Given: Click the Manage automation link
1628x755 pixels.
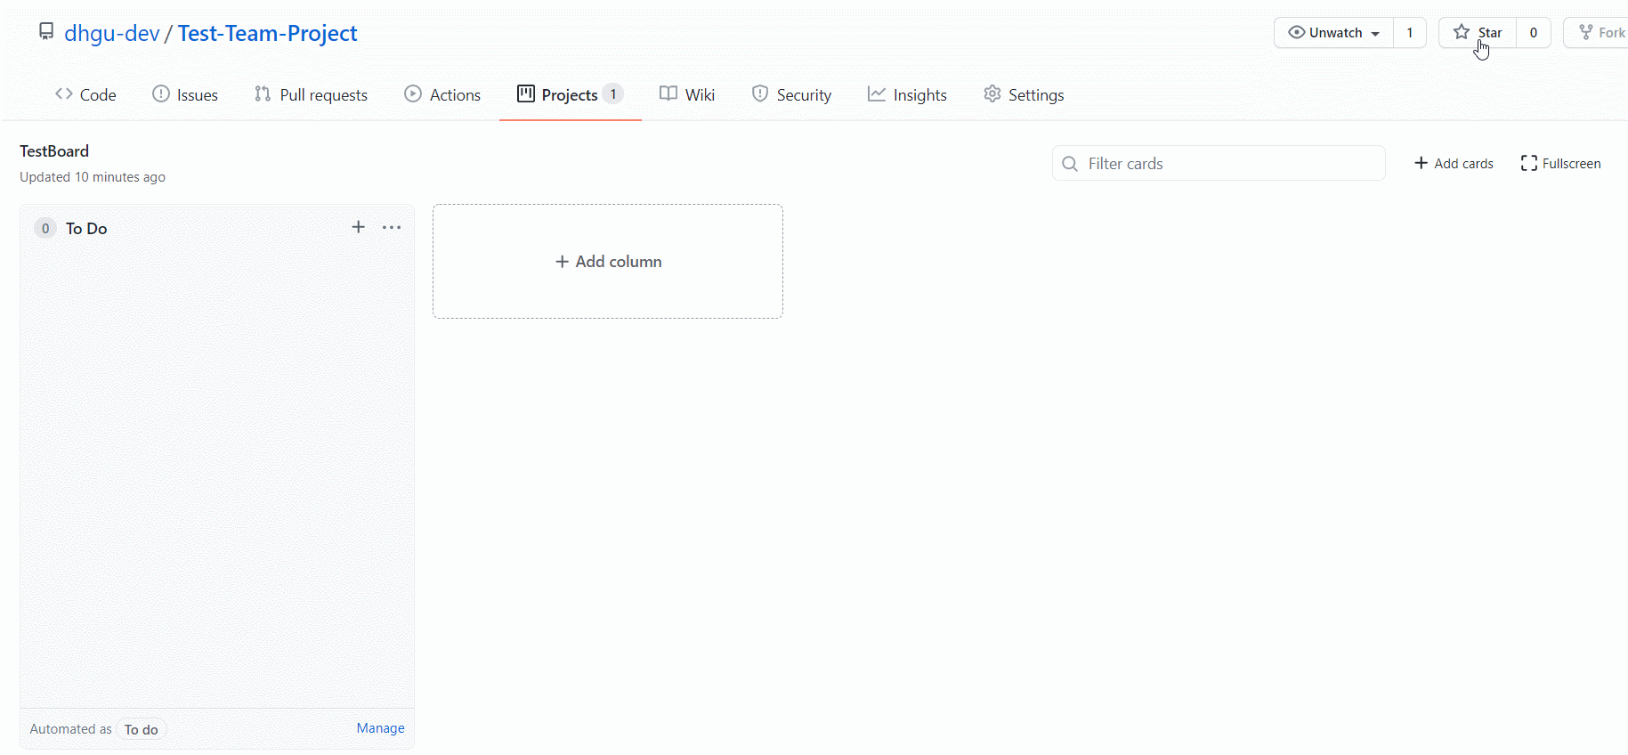Looking at the screenshot, I should click(x=380, y=728).
